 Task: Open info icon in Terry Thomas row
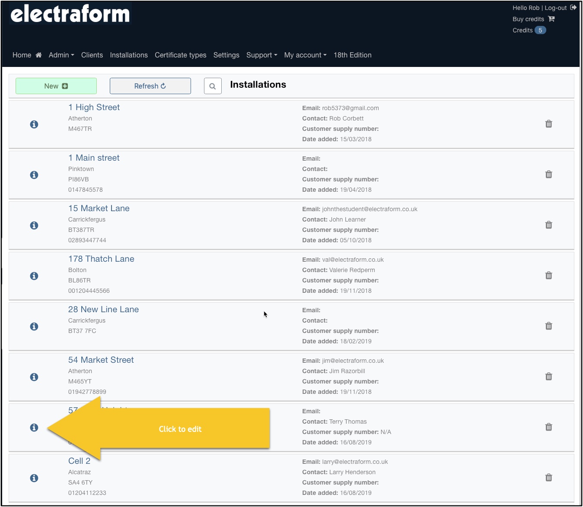pyautogui.click(x=34, y=428)
